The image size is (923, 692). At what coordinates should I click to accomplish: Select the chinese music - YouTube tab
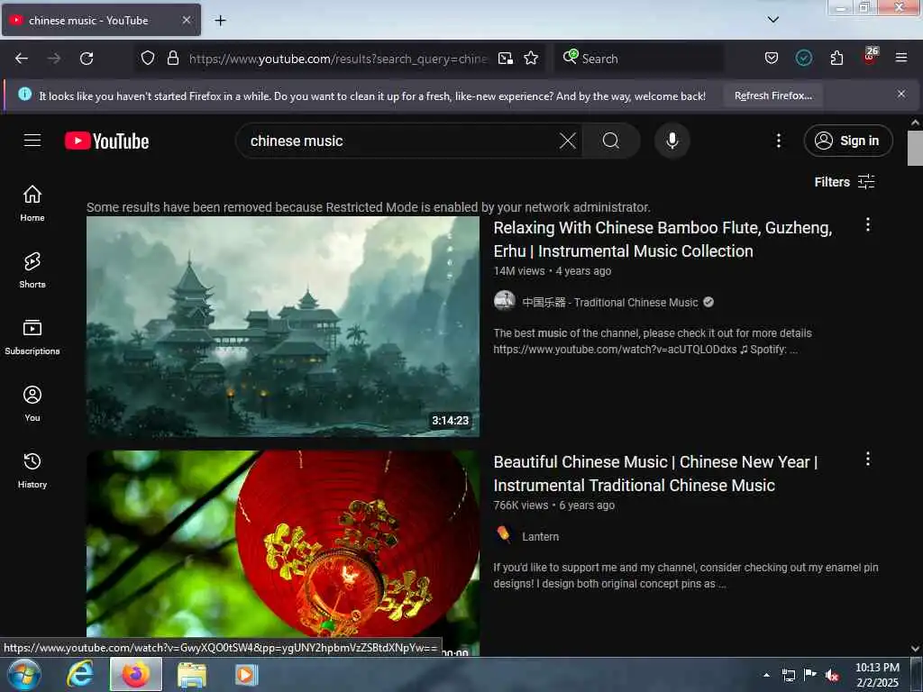[x=101, y=21]
